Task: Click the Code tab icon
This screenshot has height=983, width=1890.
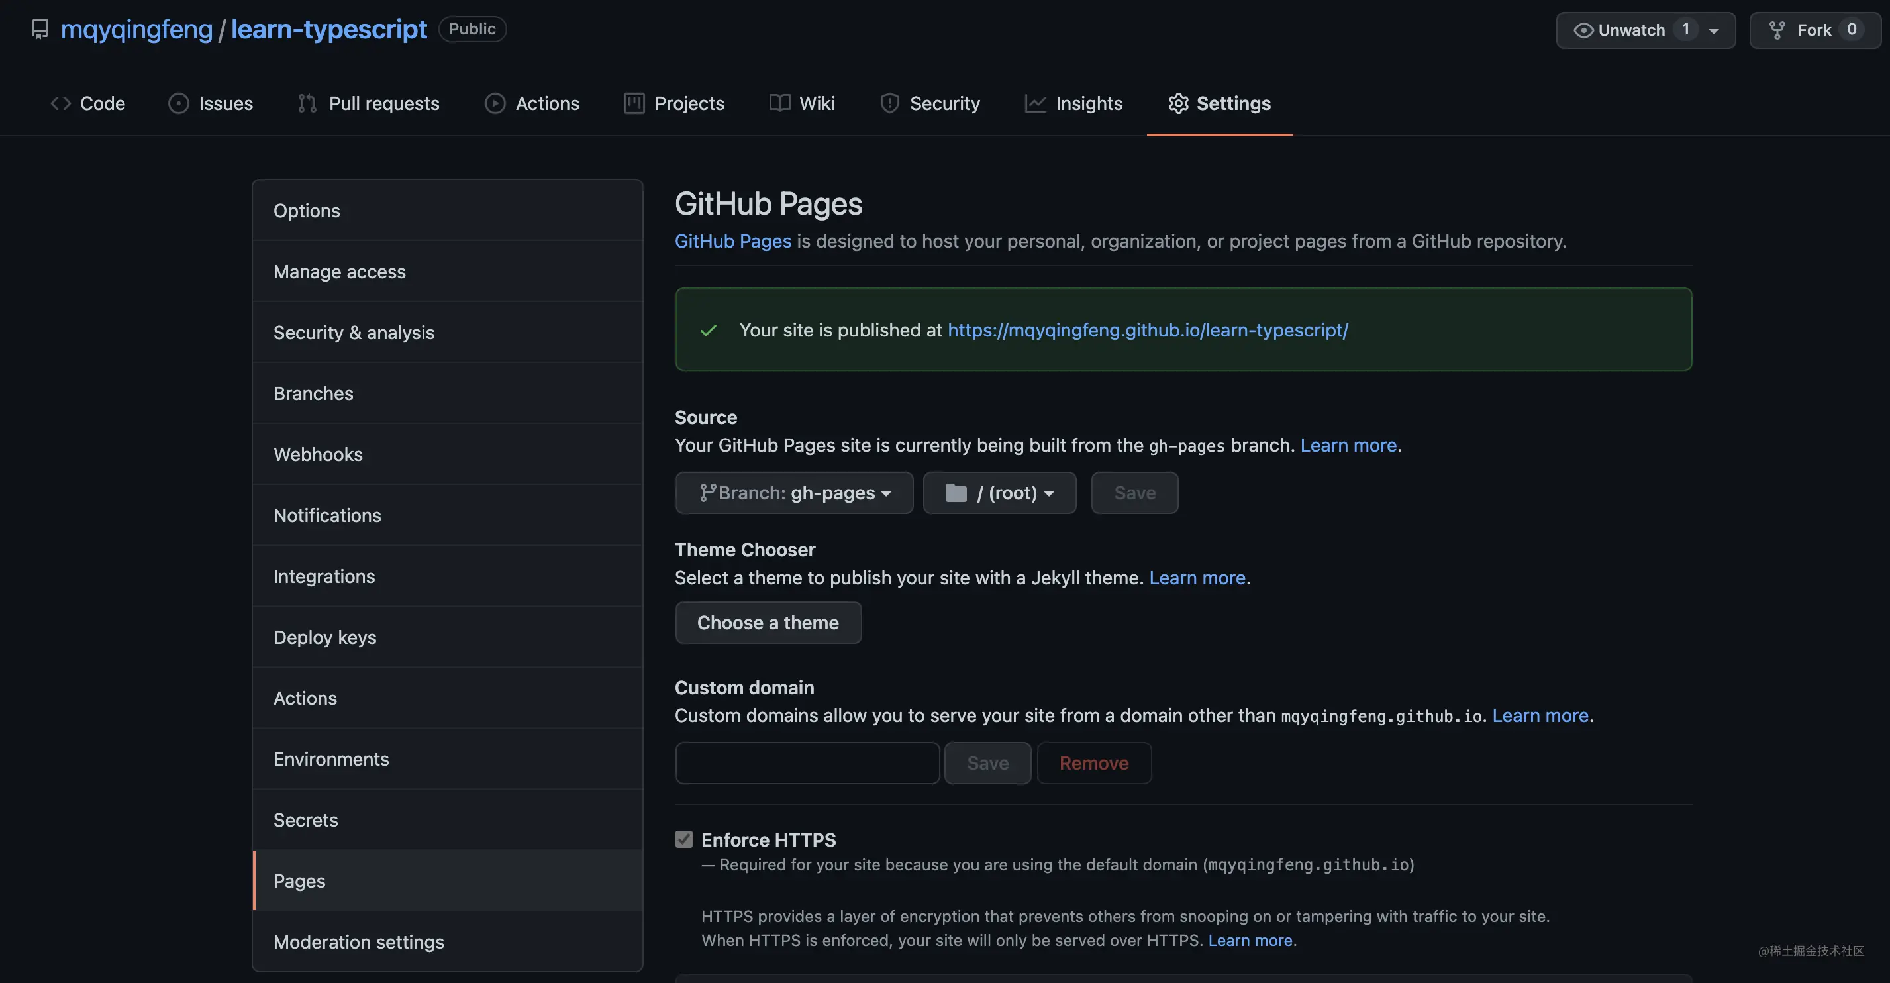Action: [x=61, y=103]
